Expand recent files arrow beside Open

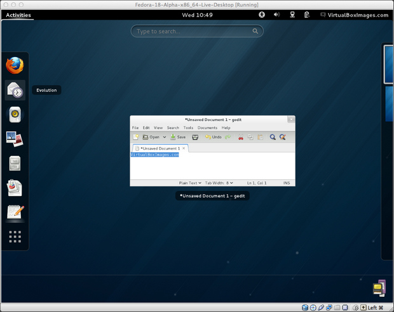click(x=165, y=137)
